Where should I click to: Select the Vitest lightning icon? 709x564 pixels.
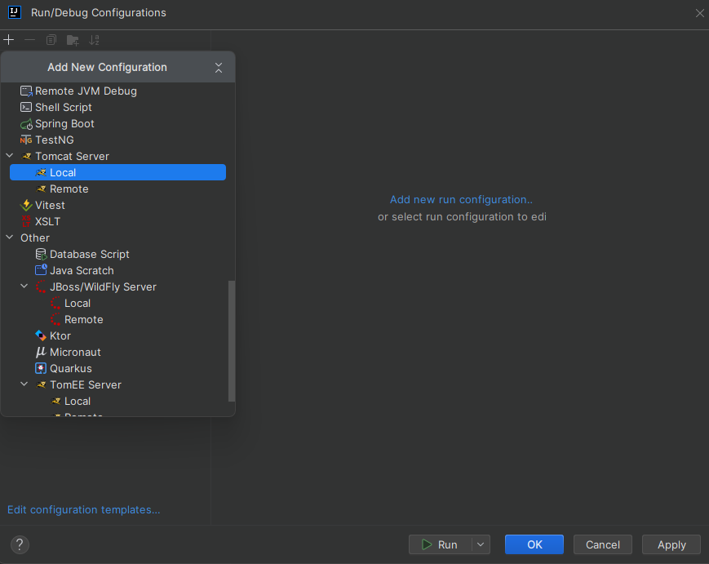(26, 206)
